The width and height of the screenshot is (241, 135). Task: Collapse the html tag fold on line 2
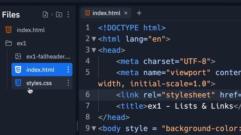94,39
